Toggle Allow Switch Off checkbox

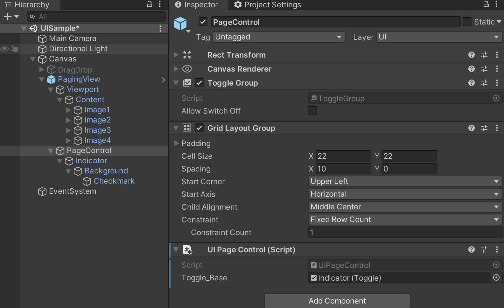[312, 111]
